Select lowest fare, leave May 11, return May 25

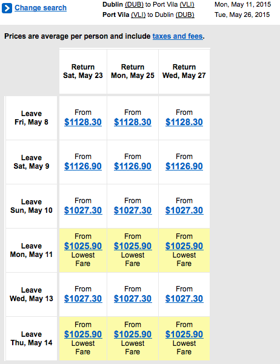pyautogui.click(x=133, y=246)
